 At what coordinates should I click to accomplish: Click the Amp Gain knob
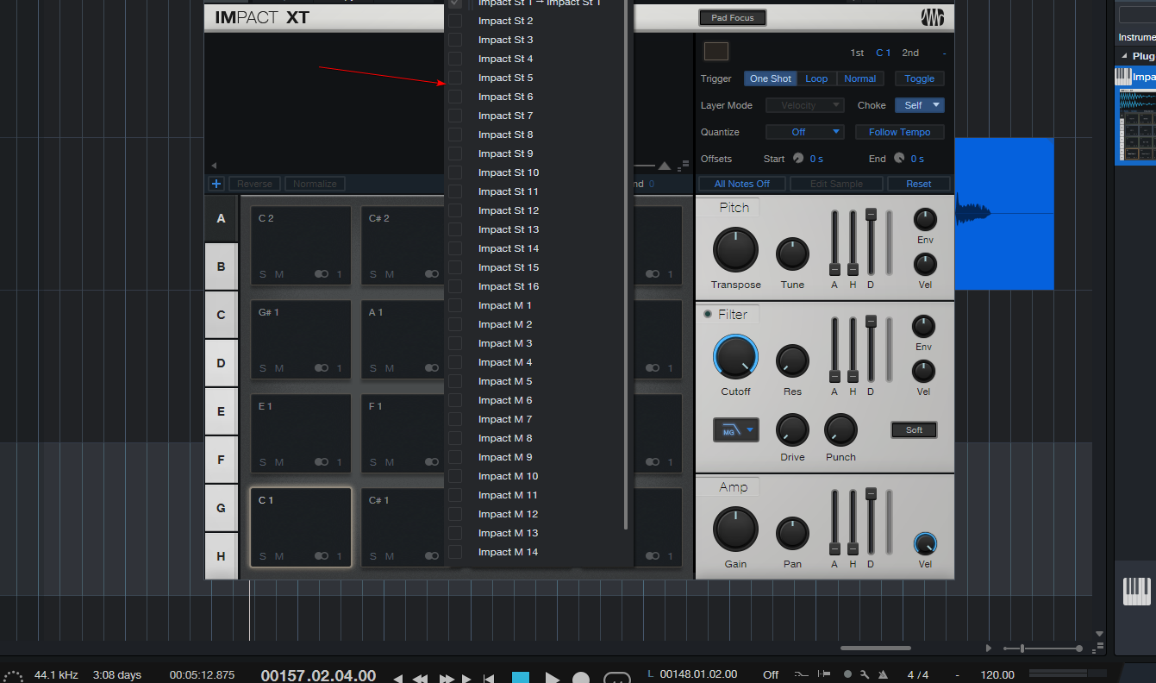[735, 529]
